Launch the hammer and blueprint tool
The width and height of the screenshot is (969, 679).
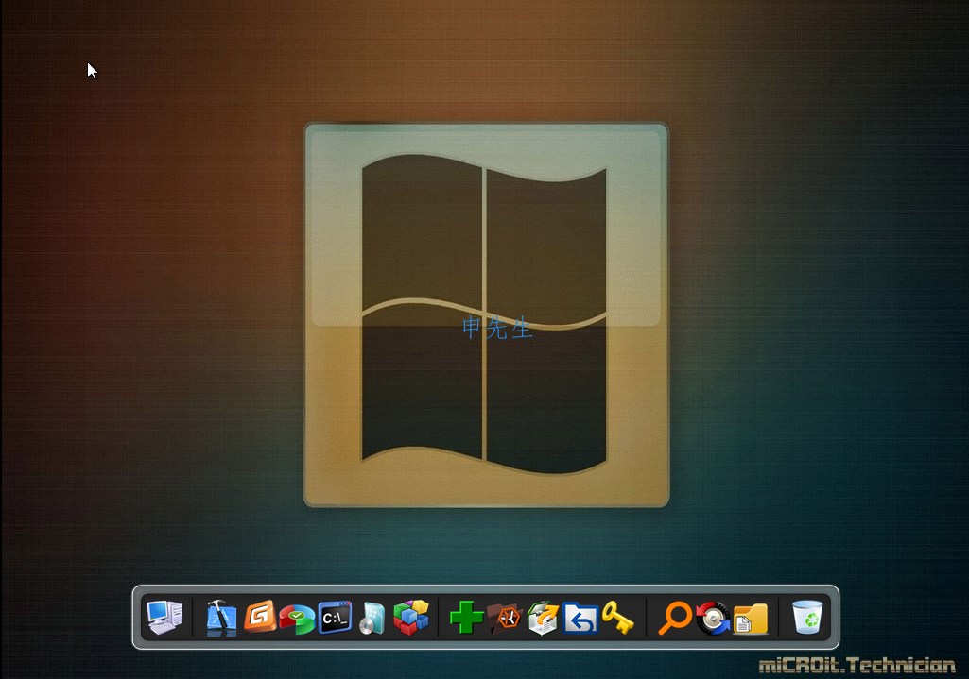[x=222, y=618]
